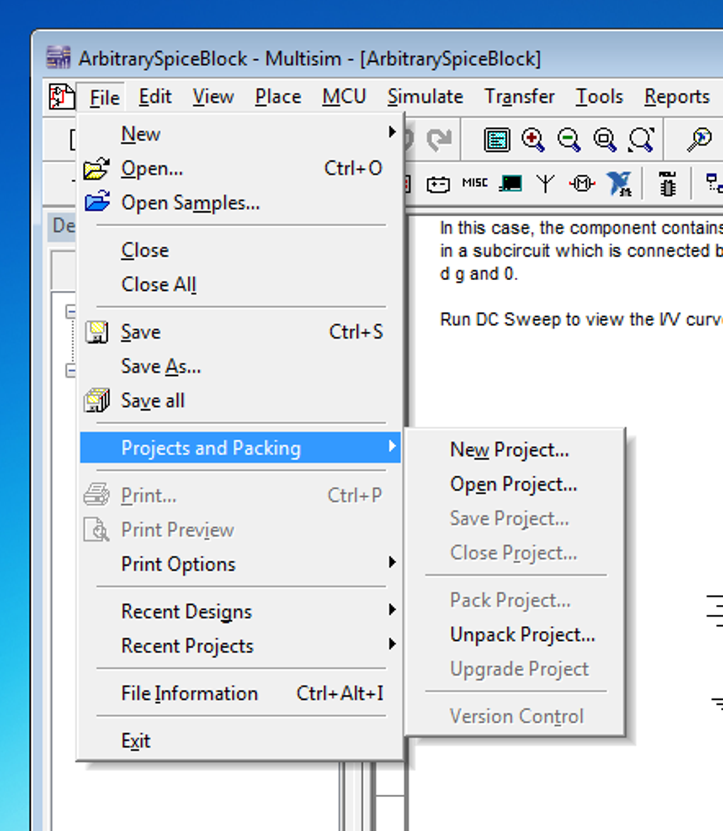
Task: Open the Place menu
Action: tap(278, 97)
